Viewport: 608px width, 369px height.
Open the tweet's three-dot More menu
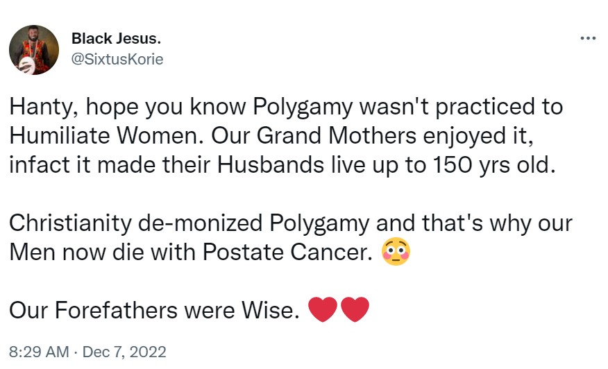click(588, 39)
